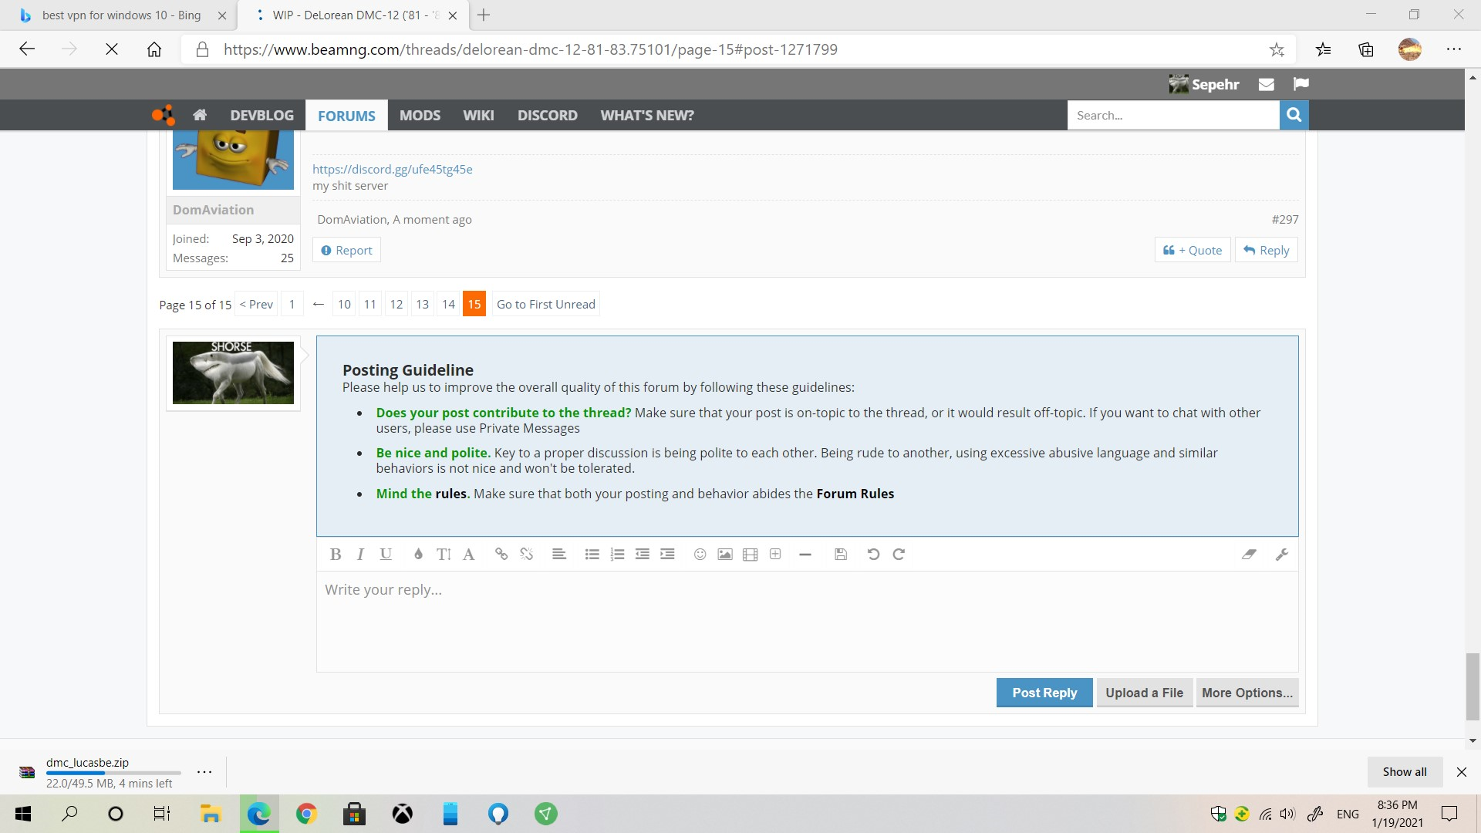Click the remove formatting eraser icon
The image size is (1481, 833).
click(x=1249, y=554)
